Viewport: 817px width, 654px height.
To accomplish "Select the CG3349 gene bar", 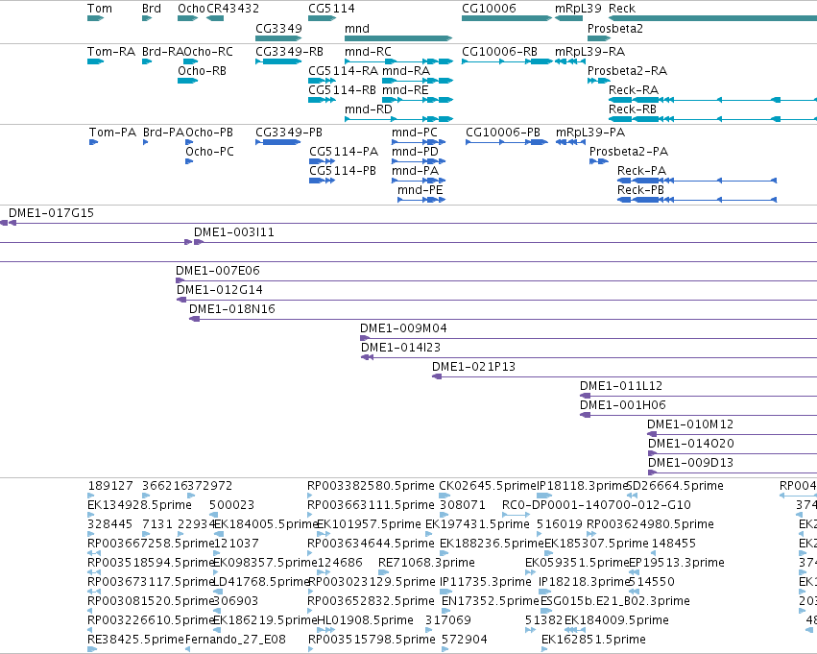I will [x=278, y=38].
